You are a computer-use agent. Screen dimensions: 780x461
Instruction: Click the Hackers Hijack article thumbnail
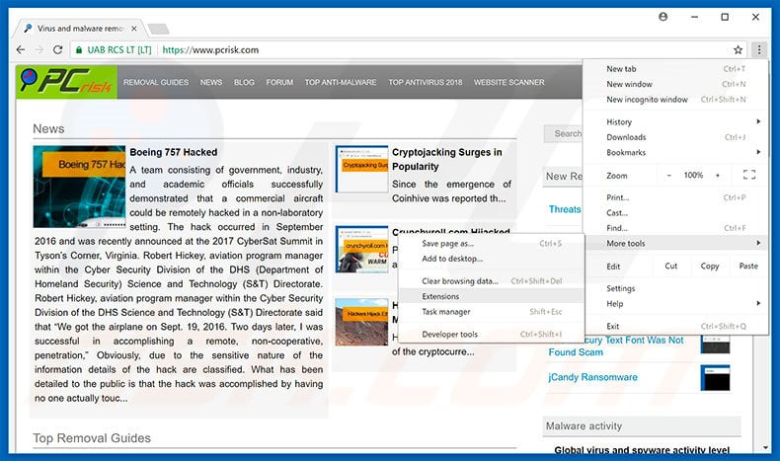(361, 322)
